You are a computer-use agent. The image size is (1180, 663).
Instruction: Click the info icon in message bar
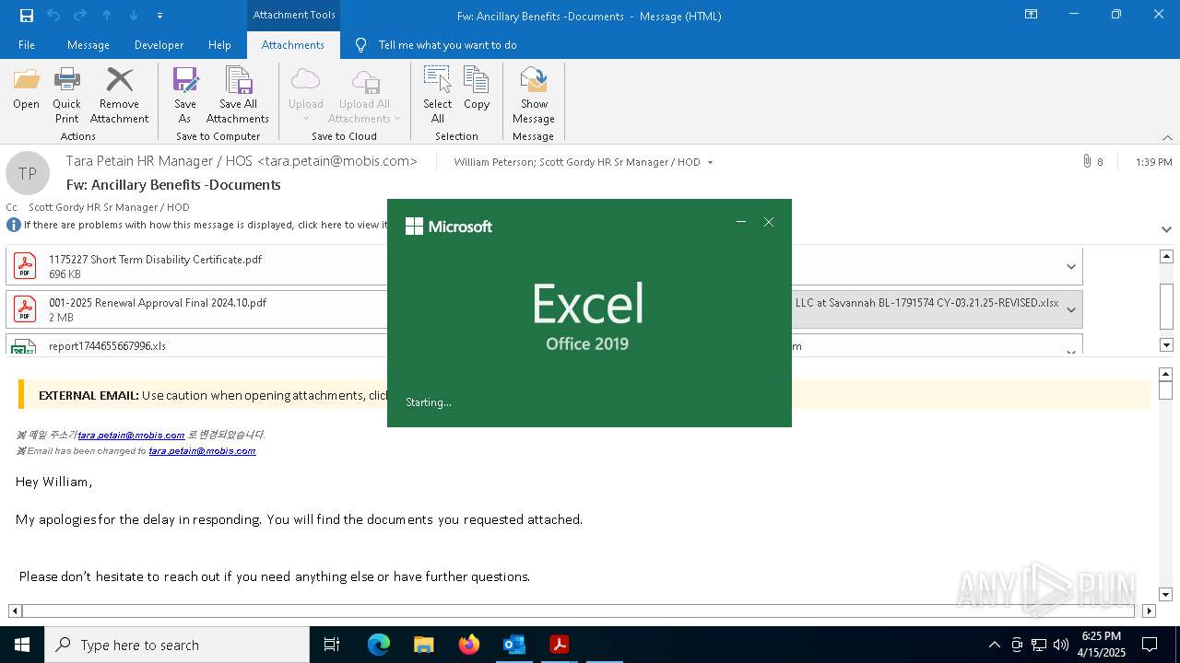14,225
